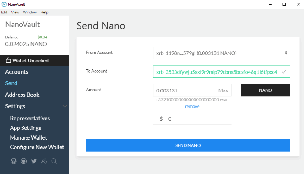Open Representatives settings page
304x174 pixels.
pos(30,118)
